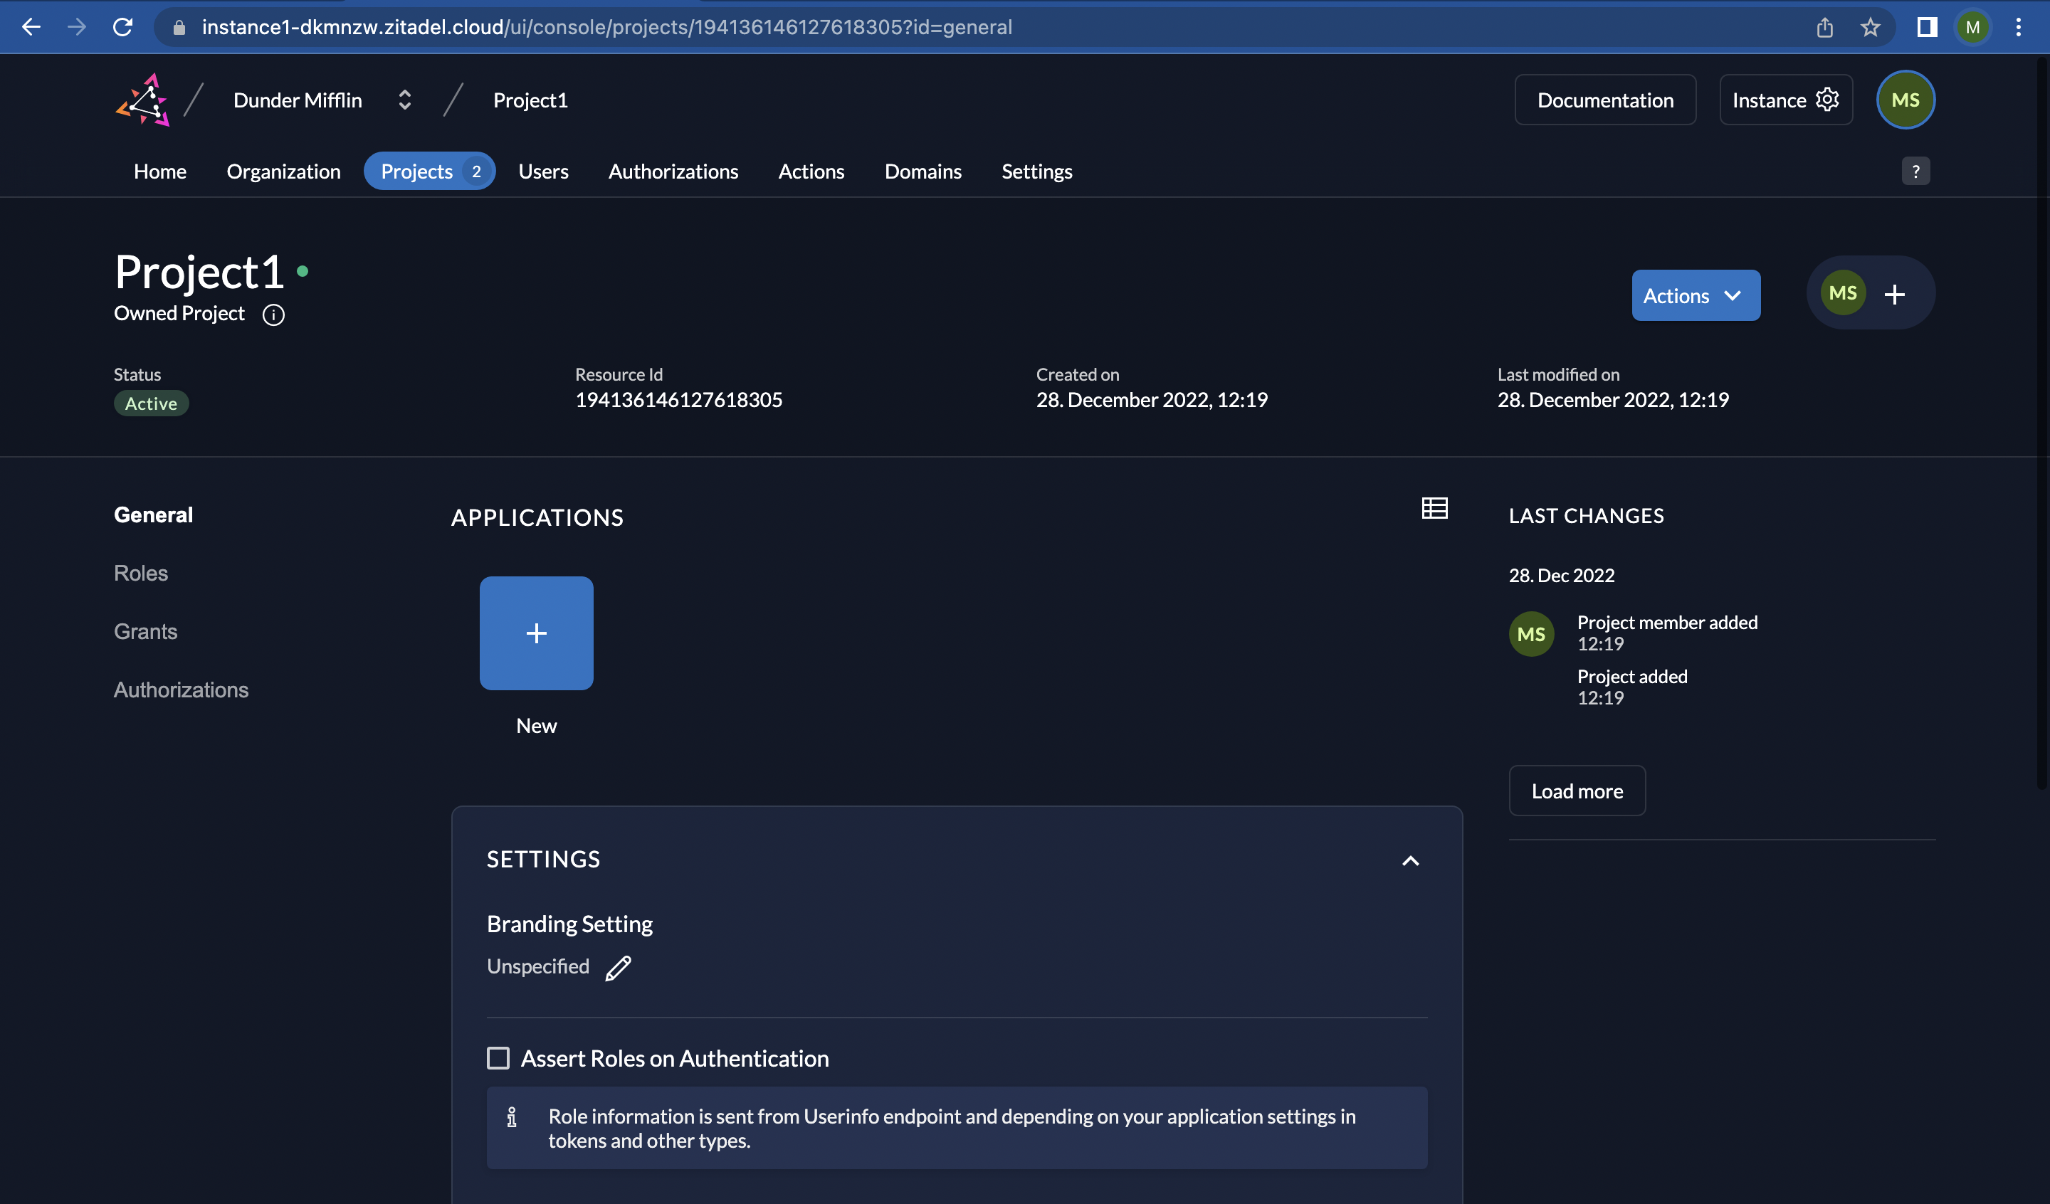Switch applications to table view
Image resolution: width=2050 pixels, height=1204 pixels.
(x=1434, y=509)
